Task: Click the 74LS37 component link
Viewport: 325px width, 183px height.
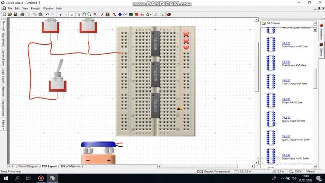Action: (286, 136)
